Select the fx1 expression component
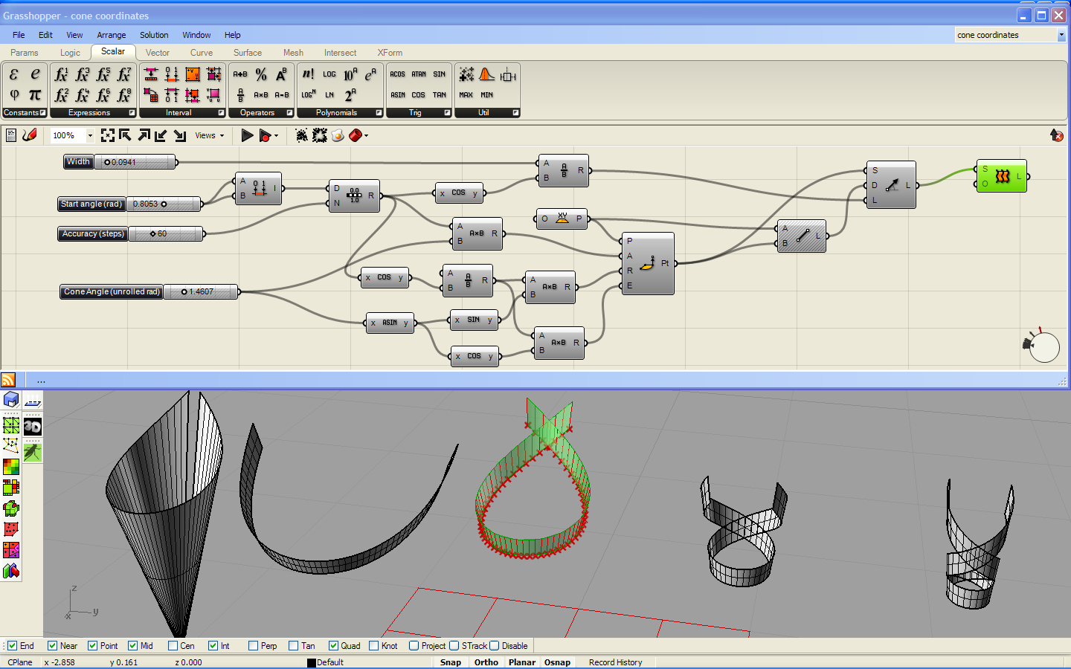 pos(62,74)
